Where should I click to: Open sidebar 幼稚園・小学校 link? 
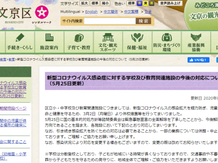13,156
